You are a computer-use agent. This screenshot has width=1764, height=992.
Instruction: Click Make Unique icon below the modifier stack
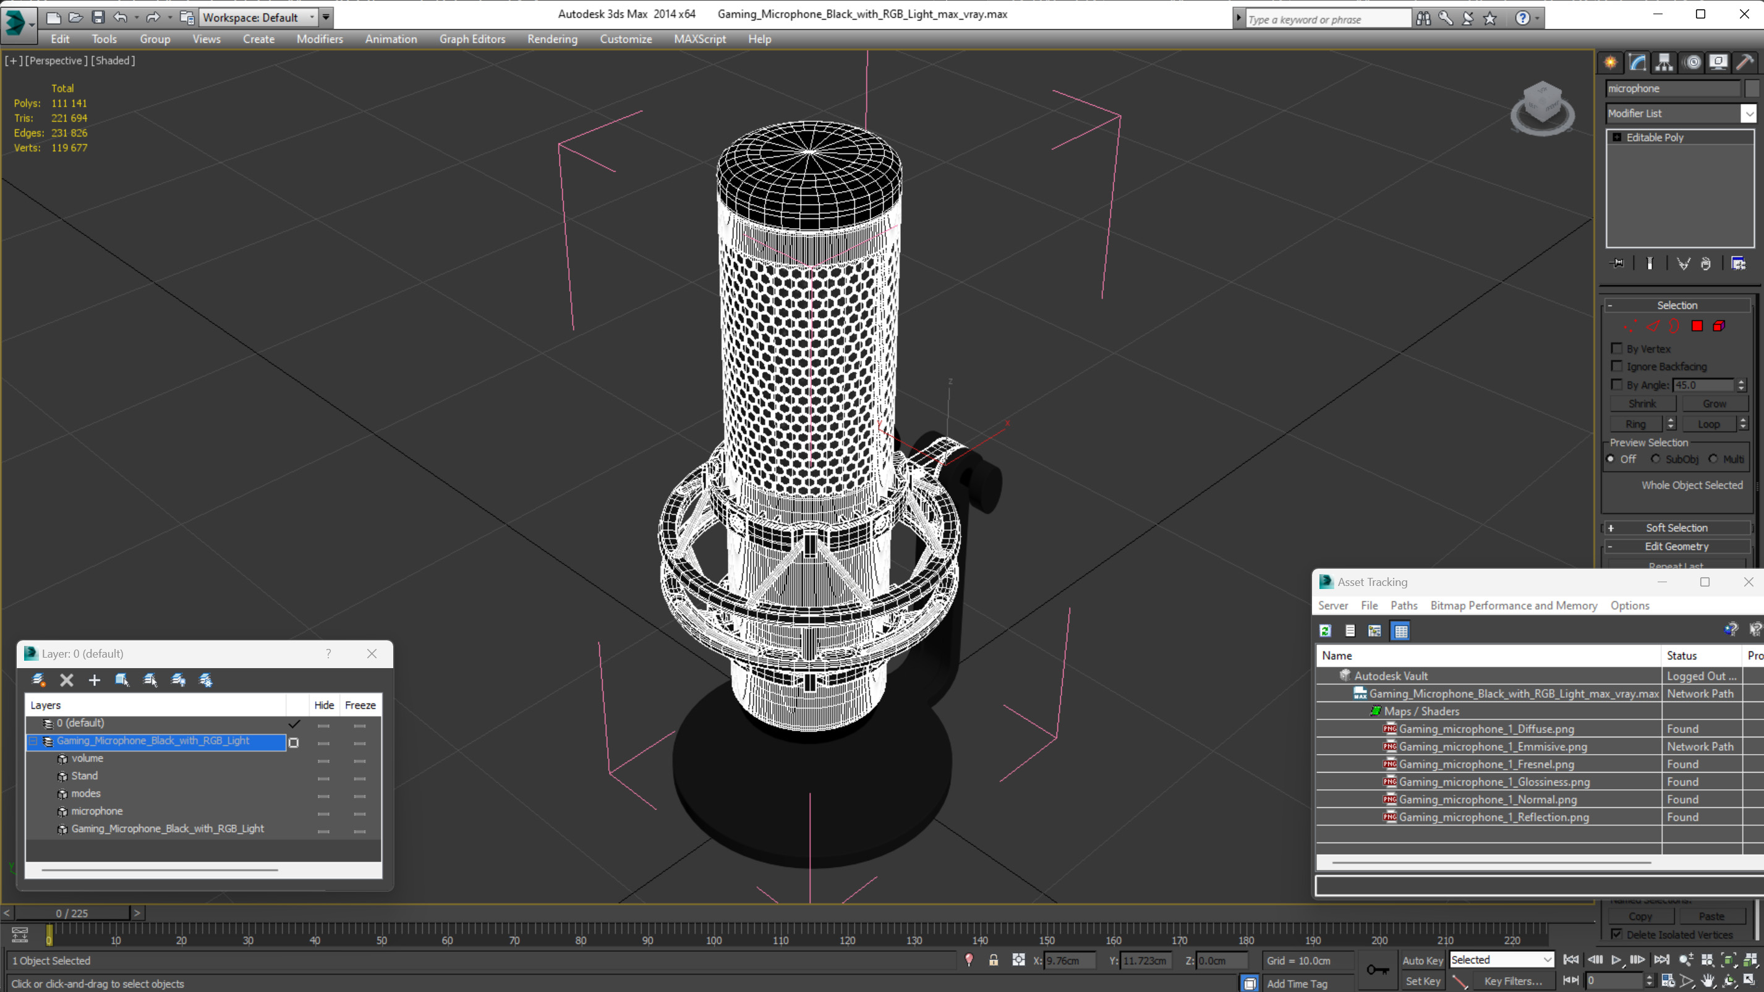1683,263
